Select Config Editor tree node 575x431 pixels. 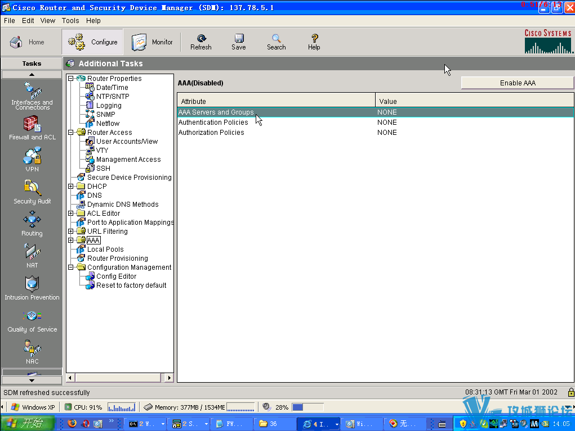click(x=116, y=276)
